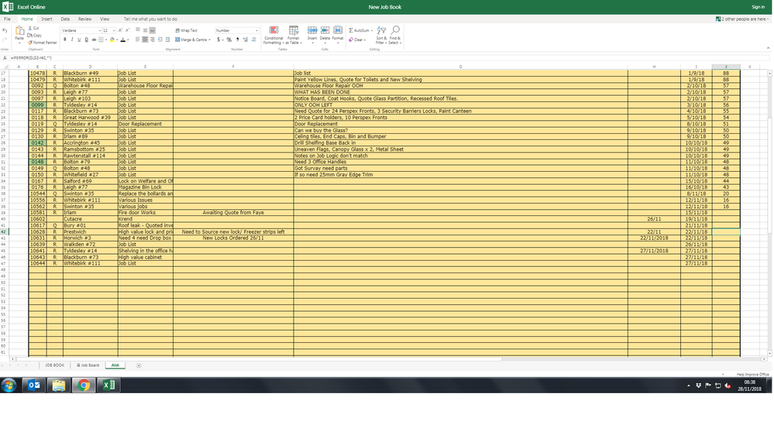Open Format as Table menu
This screenshot has width=774, height=435.
point(294,35)
